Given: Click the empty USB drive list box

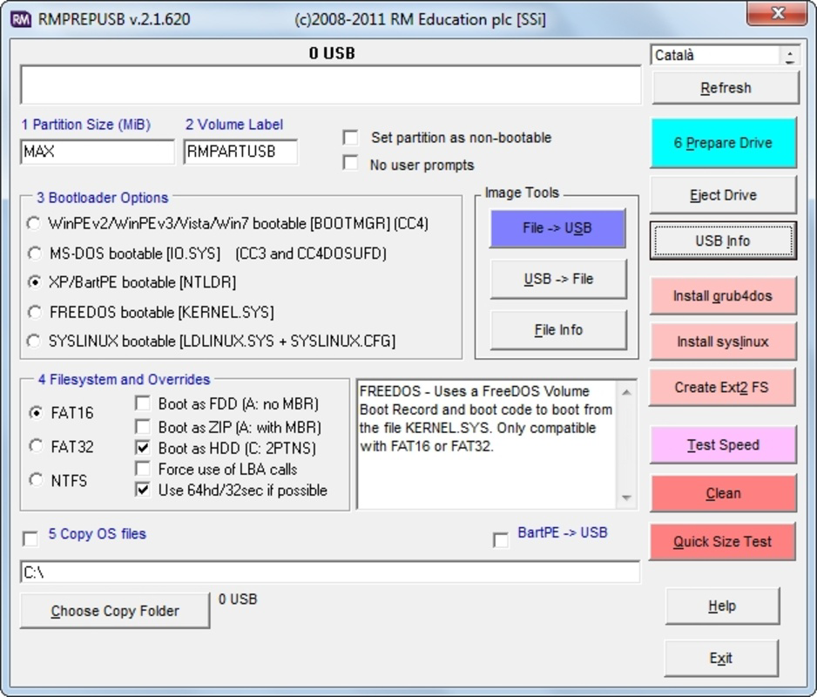Looking at the screenshot, I should [331, 85].
